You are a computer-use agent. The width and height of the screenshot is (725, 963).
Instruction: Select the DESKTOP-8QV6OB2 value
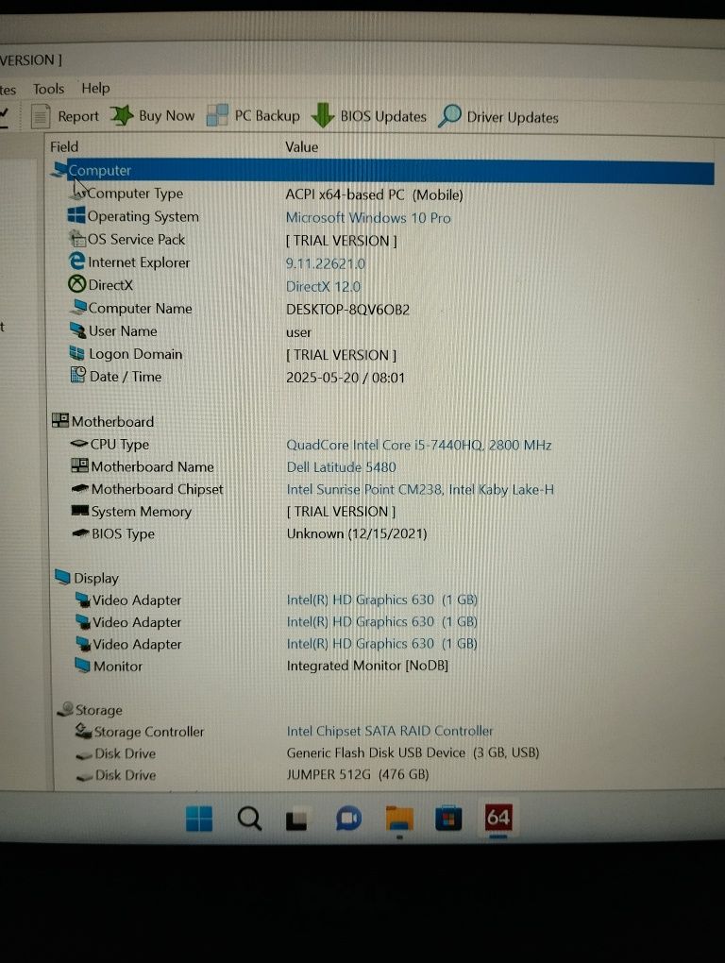(348, 310)
